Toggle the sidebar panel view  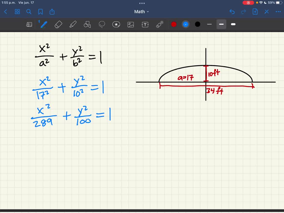coord(29,24)
